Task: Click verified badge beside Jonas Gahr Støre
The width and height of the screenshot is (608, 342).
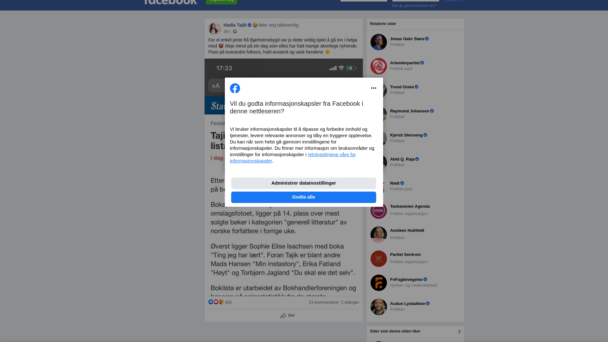Action: click(427, 39)
